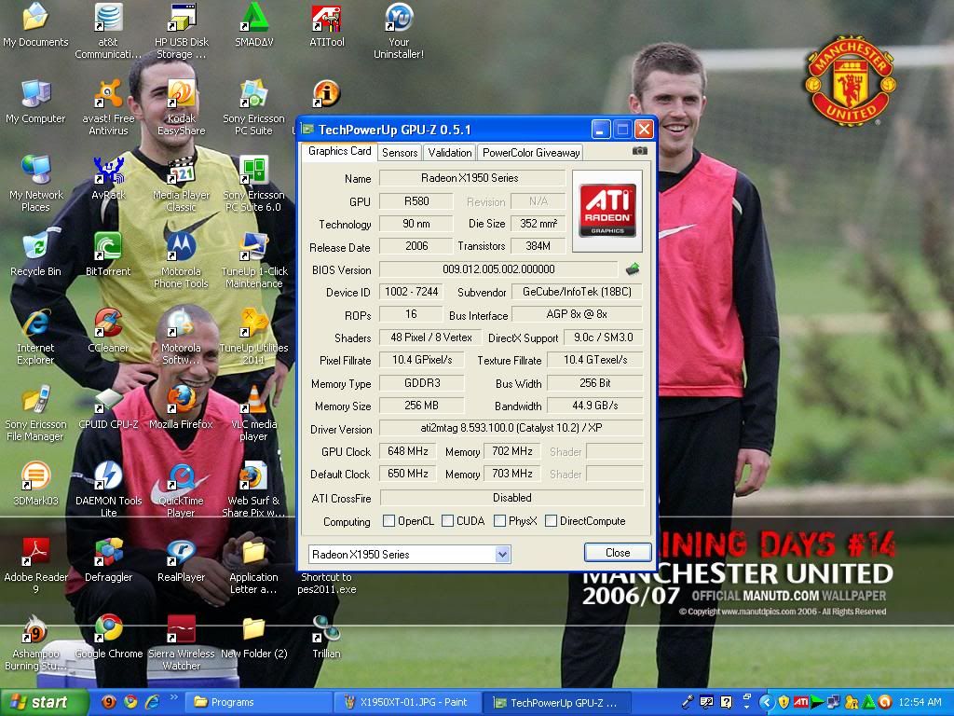The height and width of the screenshot is (716, 954).
Task: Click the ATI tray icon
Action: coord(801,702)
